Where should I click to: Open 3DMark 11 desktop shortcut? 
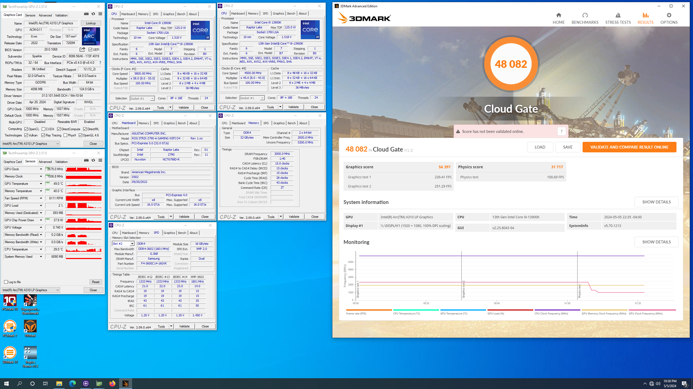coord(10,355)
